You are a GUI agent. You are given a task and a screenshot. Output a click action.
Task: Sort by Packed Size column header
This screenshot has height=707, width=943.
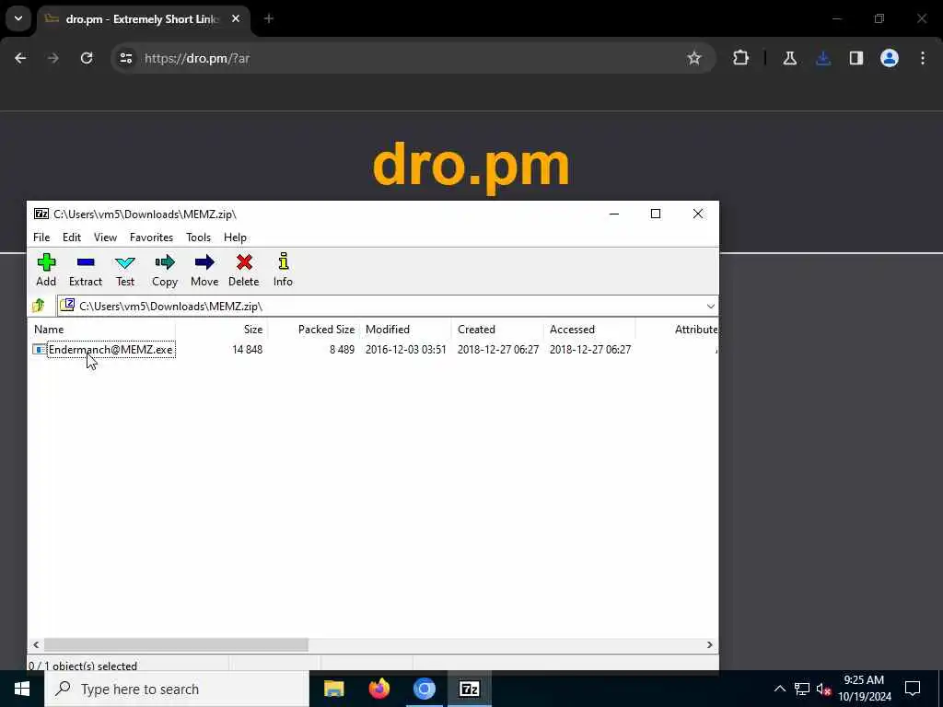pyautogui.click(x=313, y=330)
